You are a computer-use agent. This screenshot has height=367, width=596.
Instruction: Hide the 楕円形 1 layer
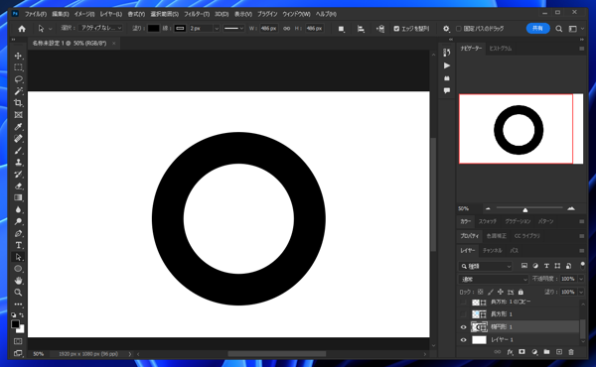coord(463,326)
